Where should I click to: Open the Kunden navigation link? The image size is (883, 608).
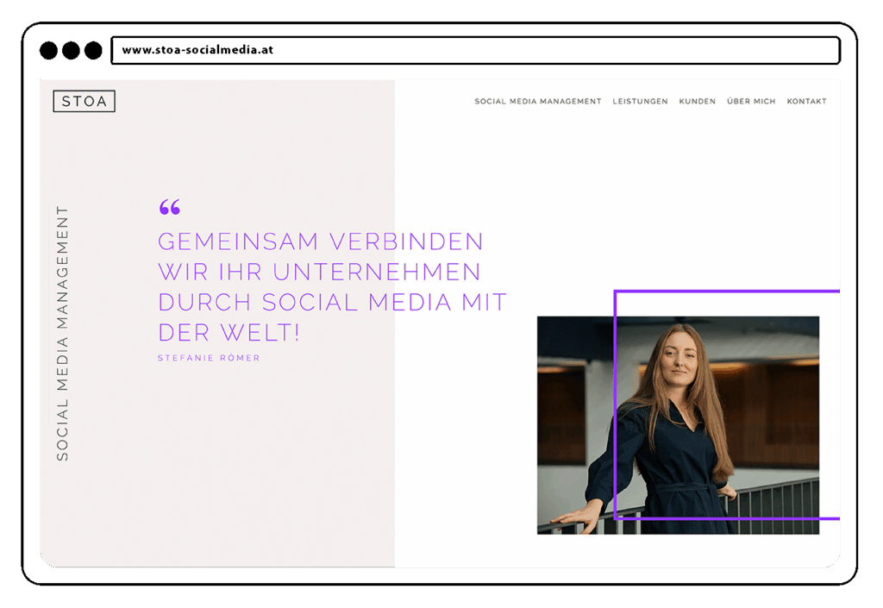tap(697, 102)
